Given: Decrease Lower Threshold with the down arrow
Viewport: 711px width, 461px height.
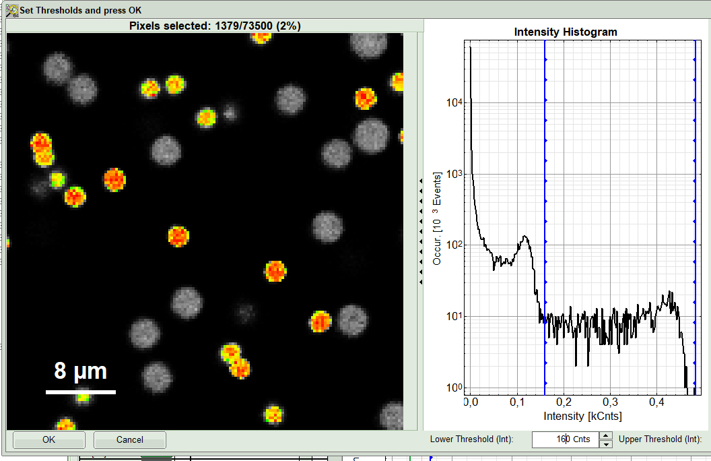Looking at the screenshot, I should pos(606,443).
